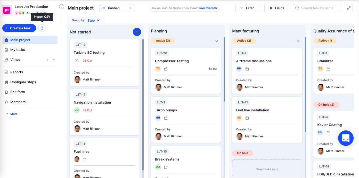359x178 pixels.
Task: Collapse the Planning Active (3) group chevron
Action: (x=217, y=41)
